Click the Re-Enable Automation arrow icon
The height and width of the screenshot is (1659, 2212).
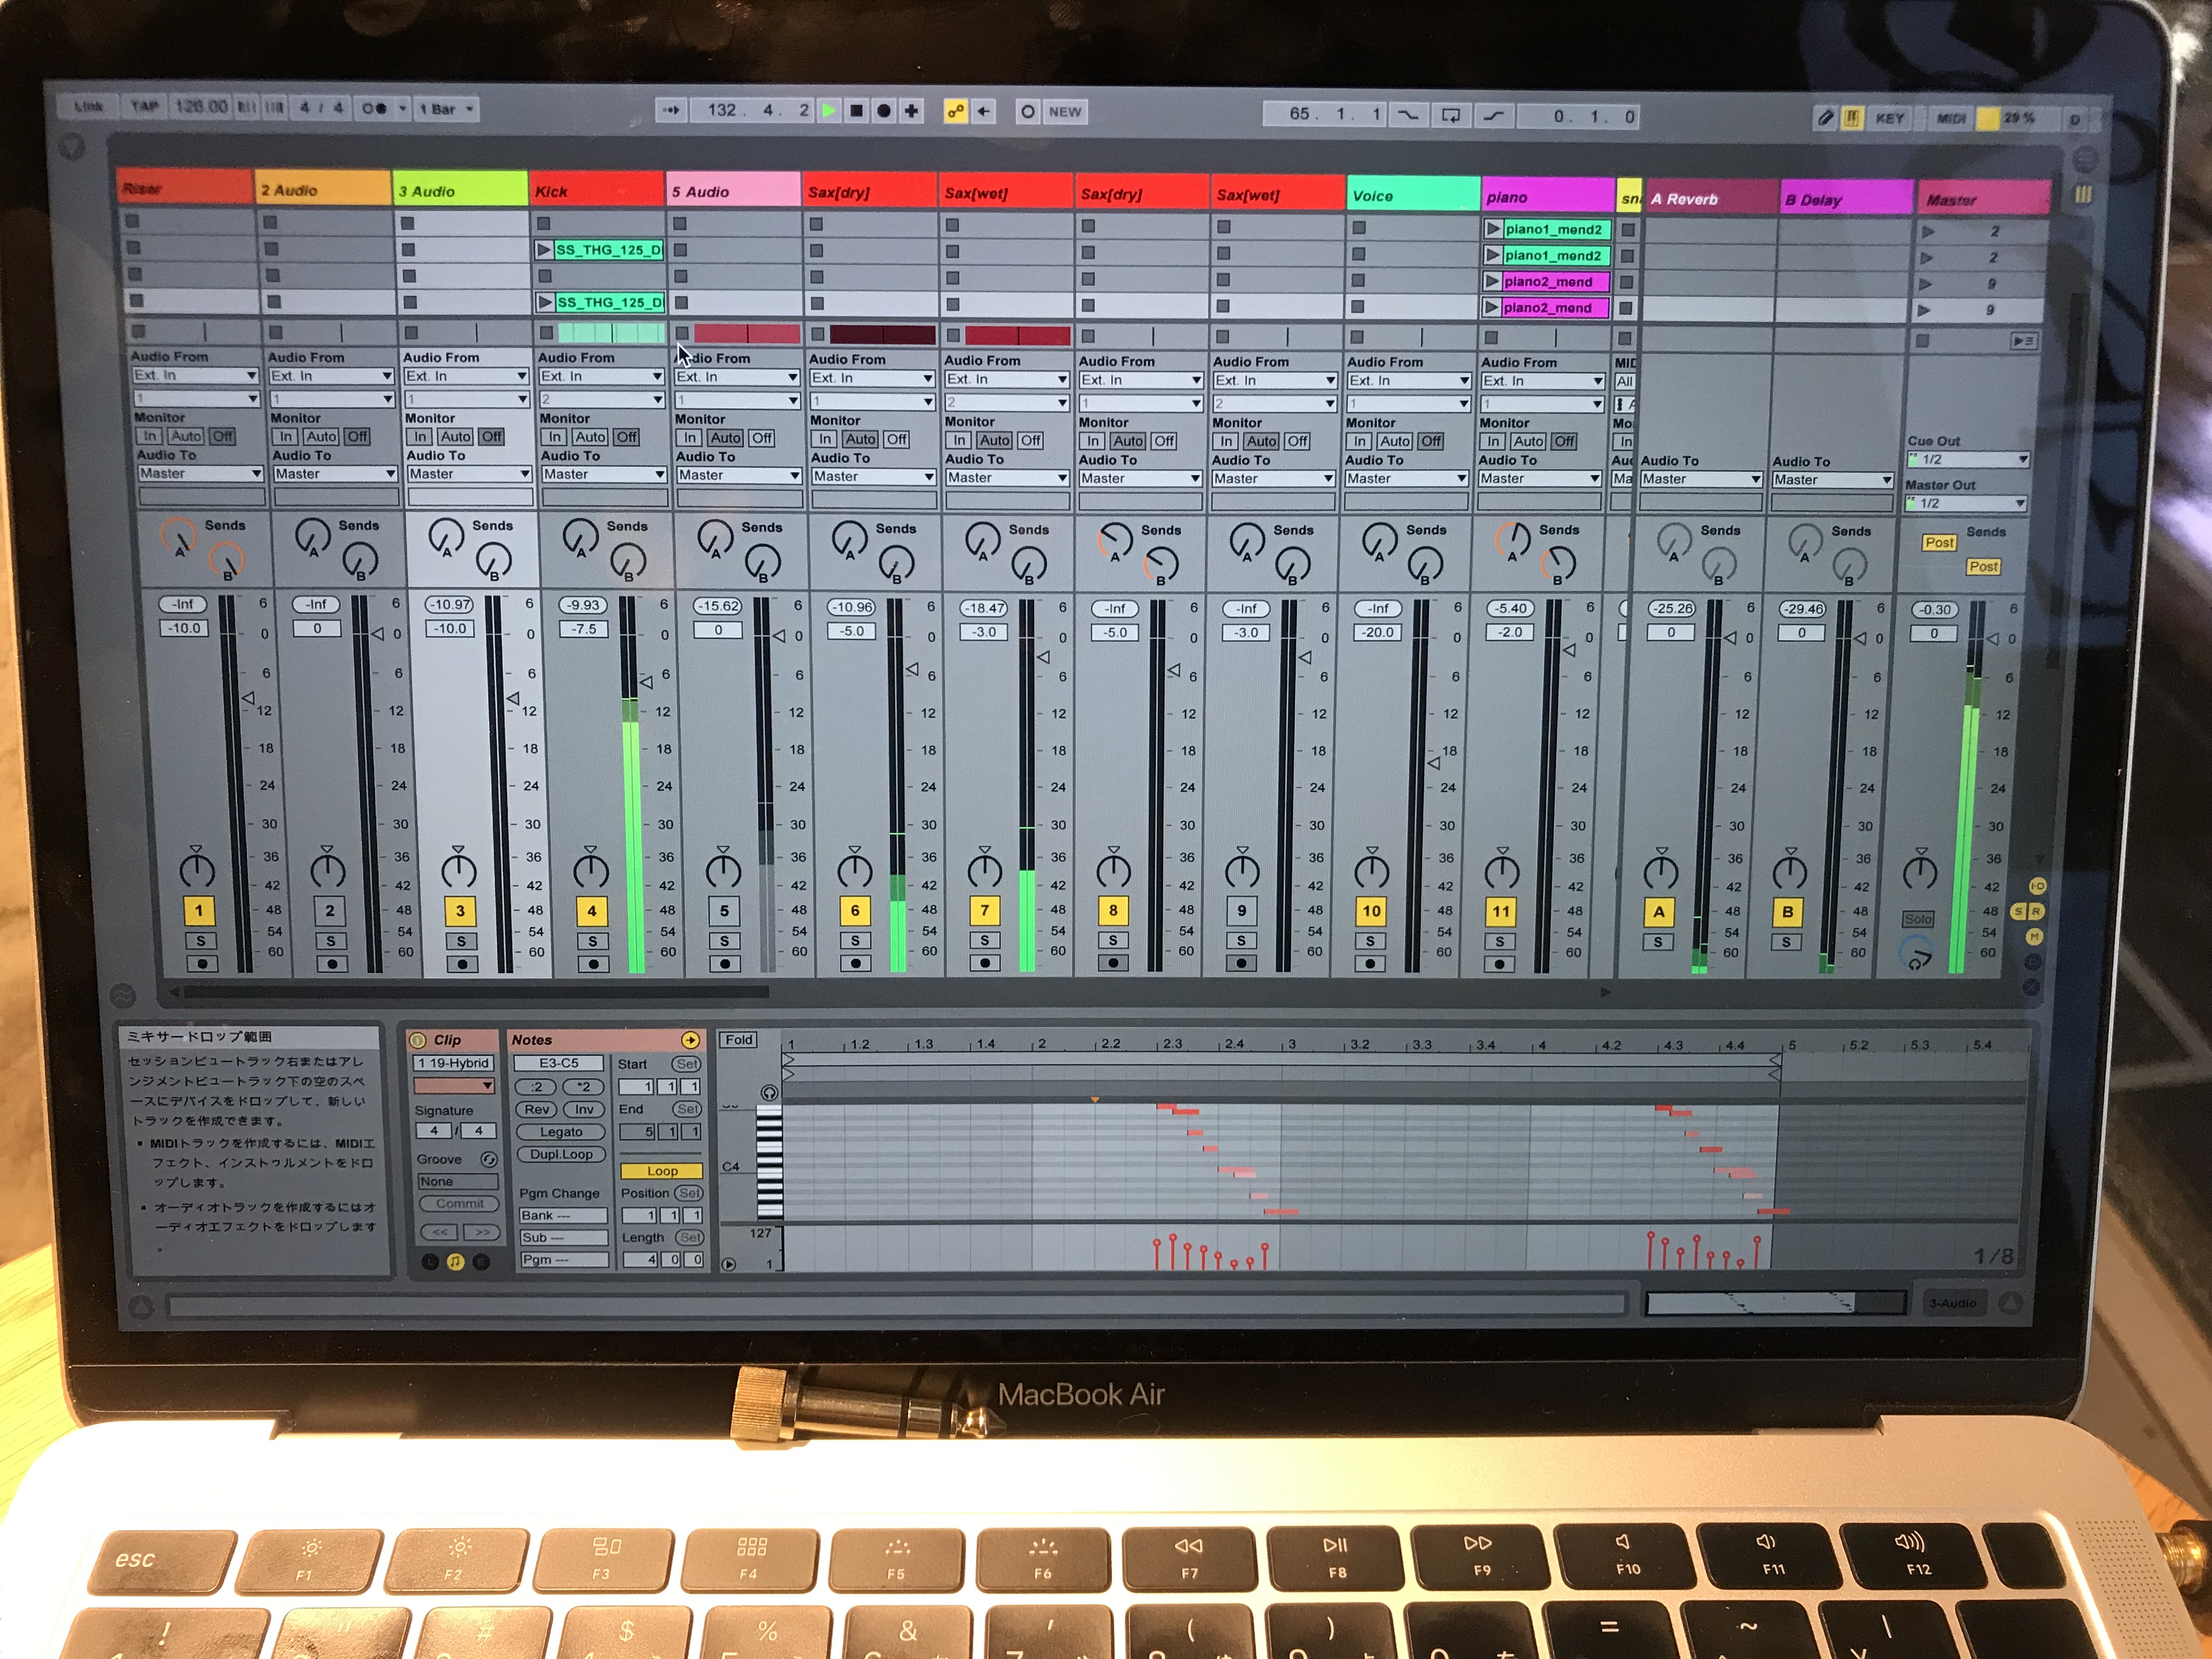click(x=984, y=112)
